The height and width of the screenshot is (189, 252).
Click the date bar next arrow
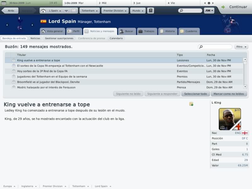click(x=213, y=3)
